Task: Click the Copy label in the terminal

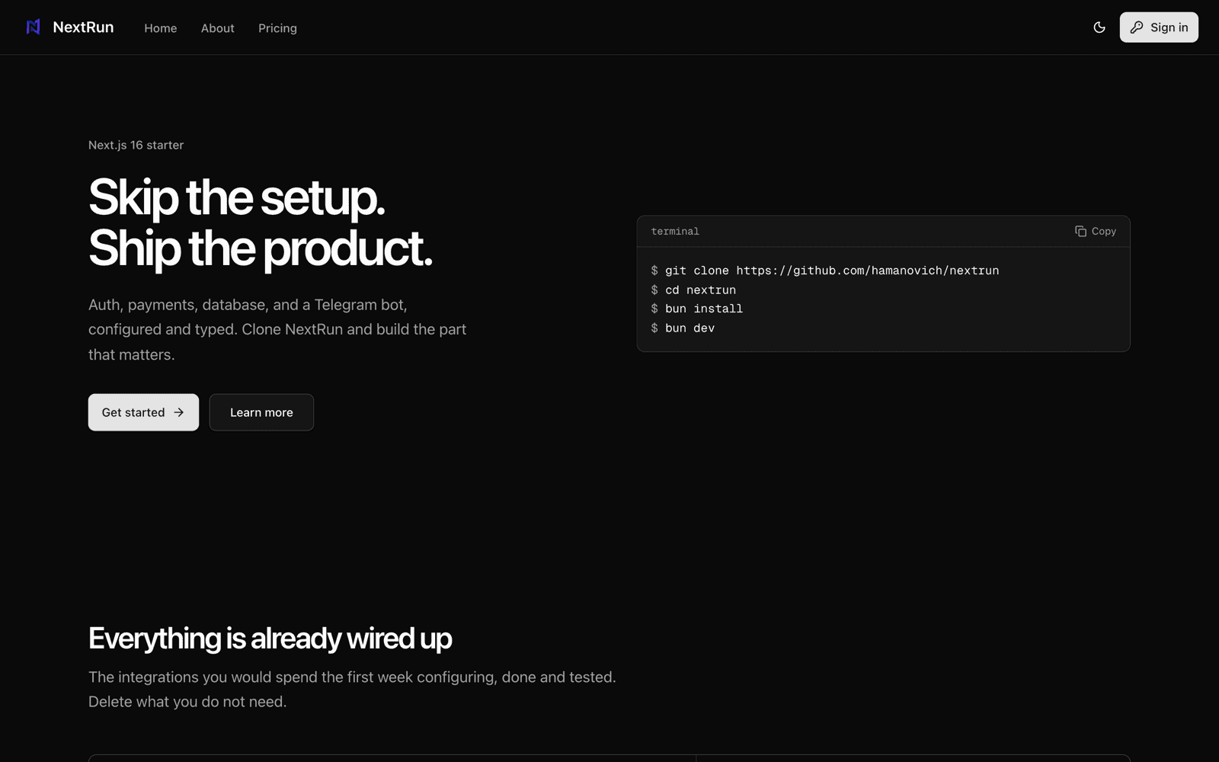Action: 1103,231
